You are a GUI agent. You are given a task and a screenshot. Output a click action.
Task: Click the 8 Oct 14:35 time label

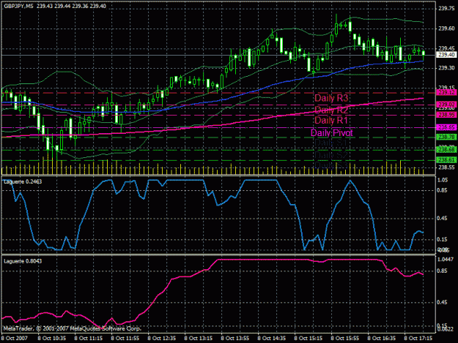tap(272, 339)
